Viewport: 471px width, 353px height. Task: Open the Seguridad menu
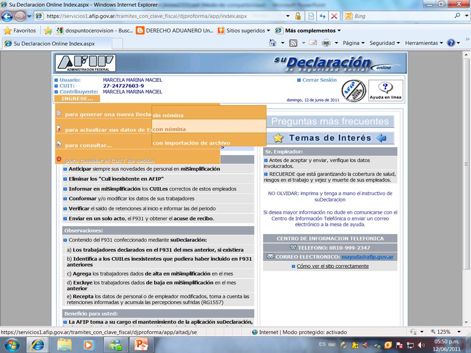coord(385,43)
